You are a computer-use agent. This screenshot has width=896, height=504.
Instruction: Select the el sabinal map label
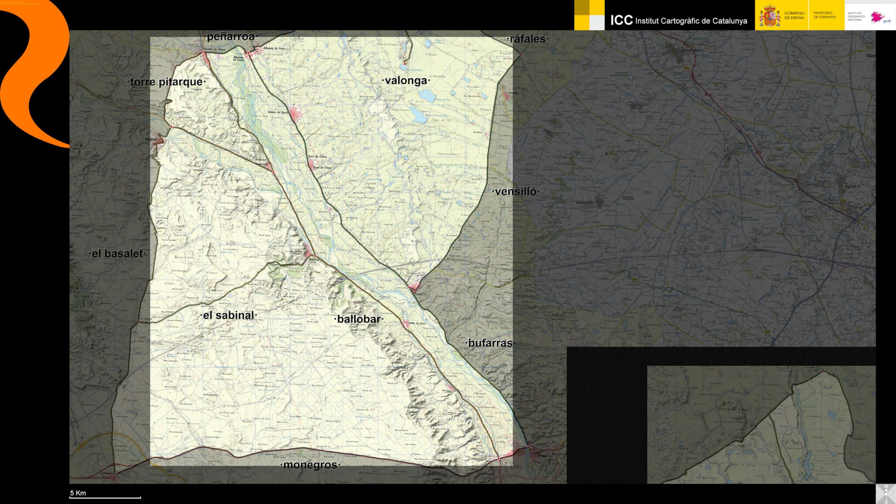(229, 315)
